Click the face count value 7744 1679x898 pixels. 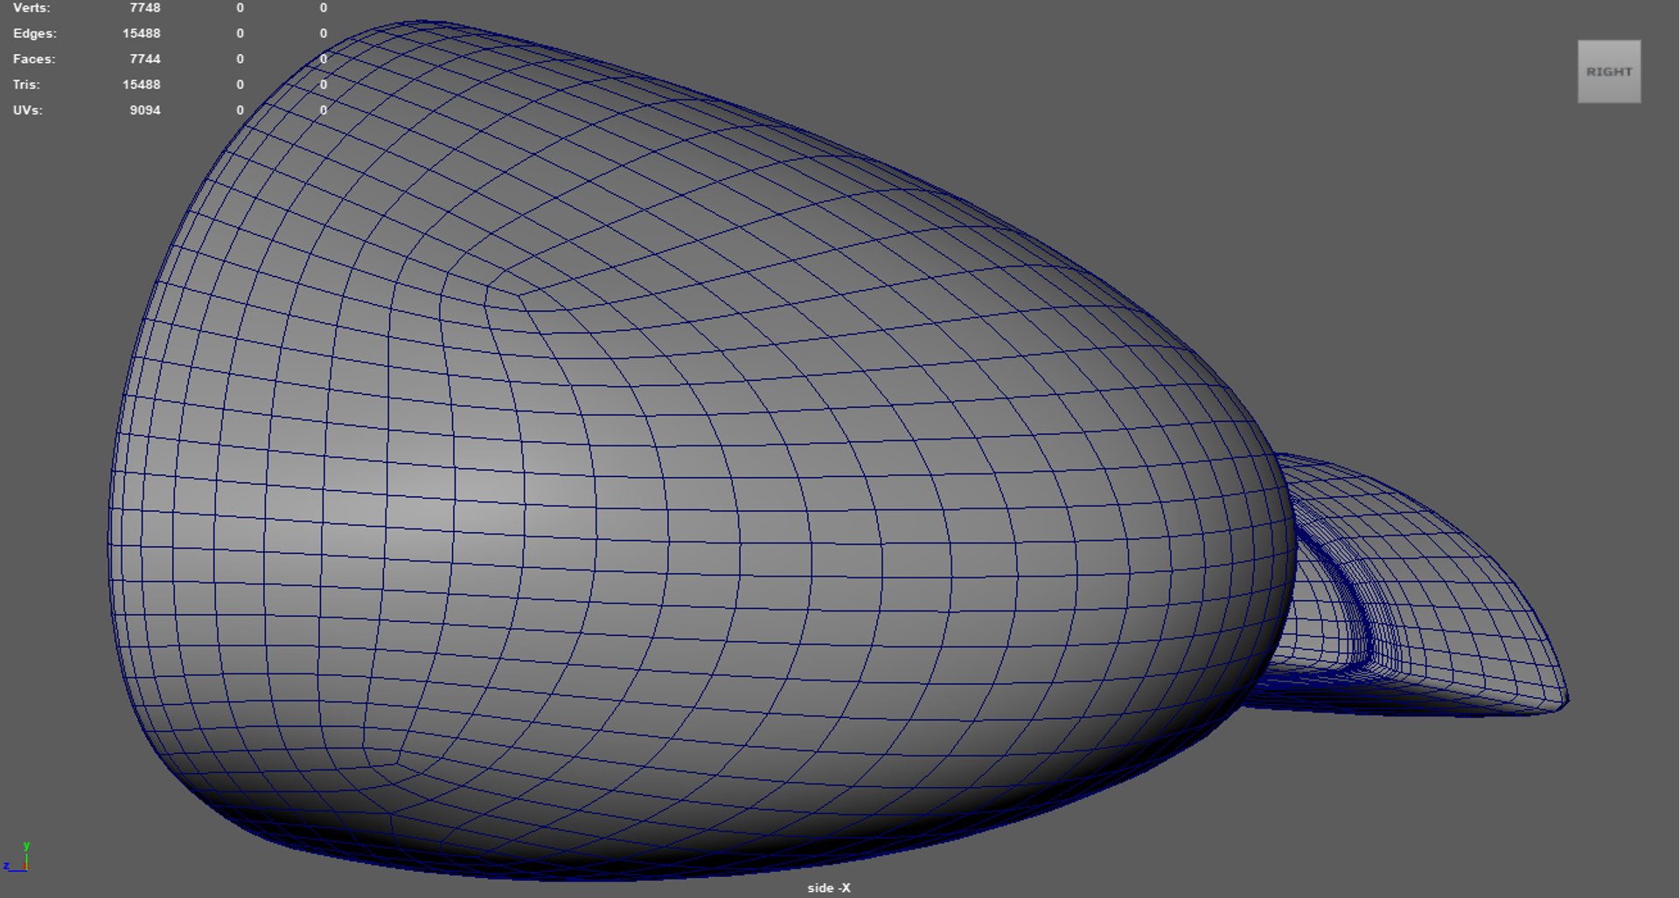[145, 59]
